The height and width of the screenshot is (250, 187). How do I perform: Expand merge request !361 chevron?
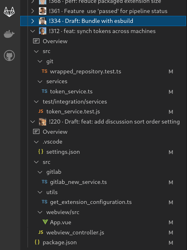click(x=33, y=11)
